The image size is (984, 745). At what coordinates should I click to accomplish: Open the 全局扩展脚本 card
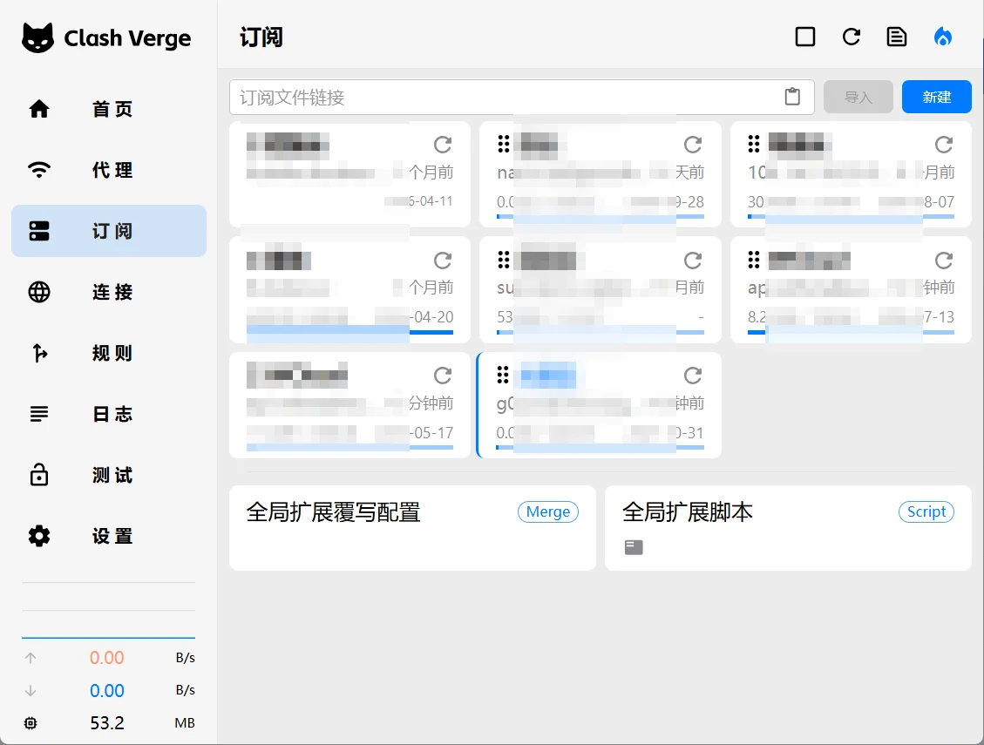(788, 528)
